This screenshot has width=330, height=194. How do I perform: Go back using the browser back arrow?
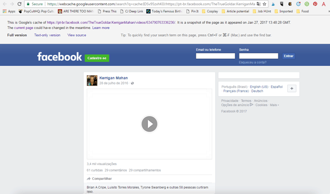coord(5,4)
